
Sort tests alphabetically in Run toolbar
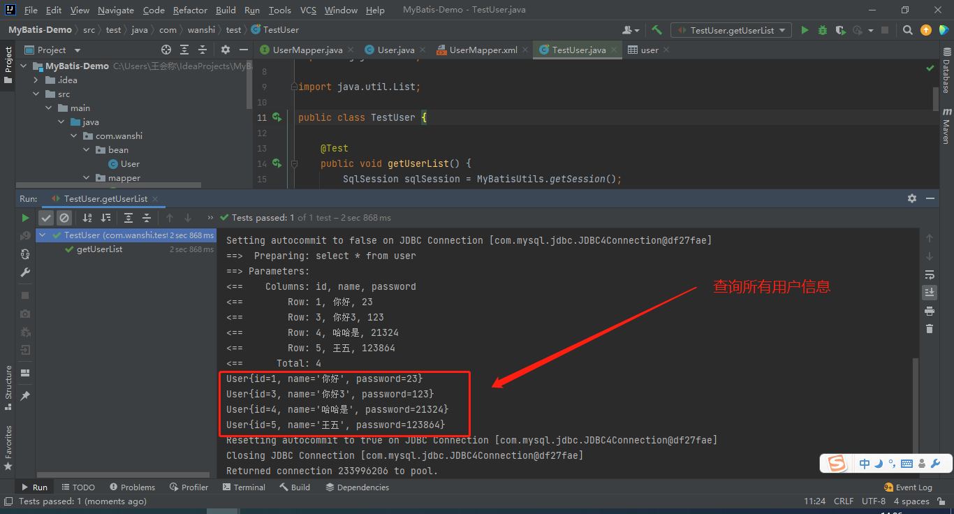click(x=87, y=218)
